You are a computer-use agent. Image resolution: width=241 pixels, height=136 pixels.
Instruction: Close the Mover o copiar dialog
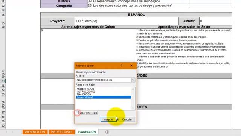(x=131, y=65)
